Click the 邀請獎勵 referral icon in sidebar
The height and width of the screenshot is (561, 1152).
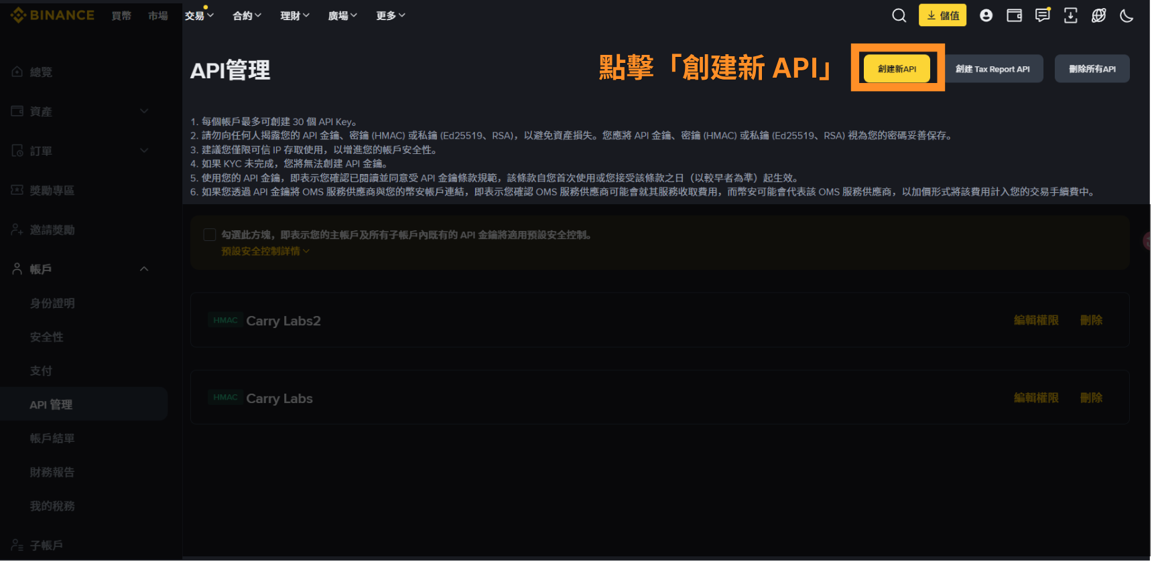point(17,230)
